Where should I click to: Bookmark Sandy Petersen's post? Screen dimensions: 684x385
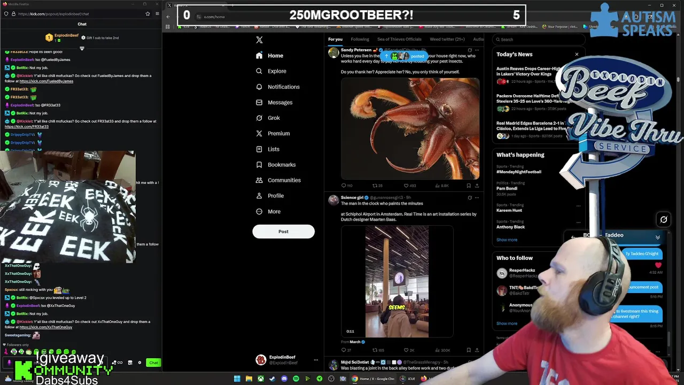click(x=469, y=186)
